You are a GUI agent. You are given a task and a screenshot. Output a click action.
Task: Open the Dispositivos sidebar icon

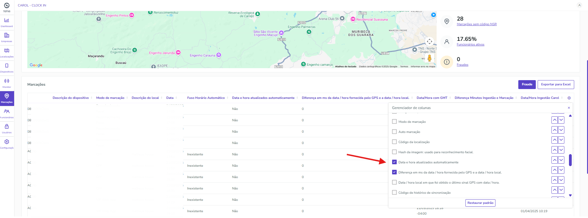pyautogui.click(x=7, y=68)
